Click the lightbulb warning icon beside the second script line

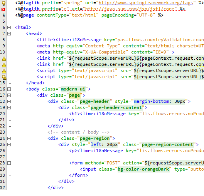pyautogui.click(x=4, y=77)
